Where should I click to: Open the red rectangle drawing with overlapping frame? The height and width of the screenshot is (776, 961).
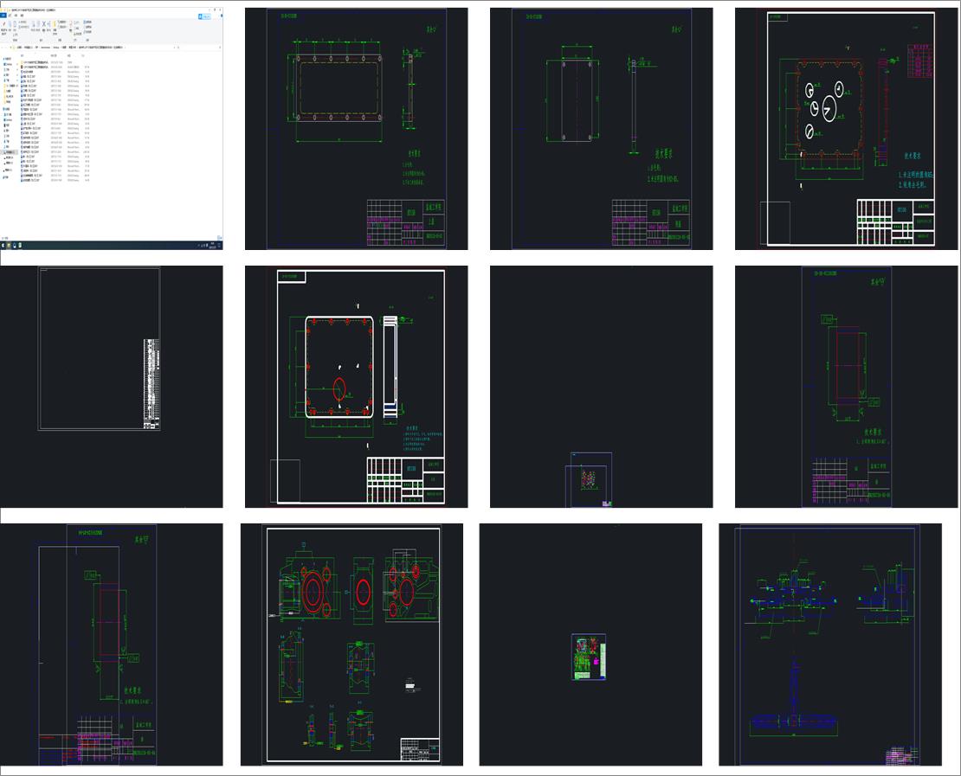coord(112,645)
